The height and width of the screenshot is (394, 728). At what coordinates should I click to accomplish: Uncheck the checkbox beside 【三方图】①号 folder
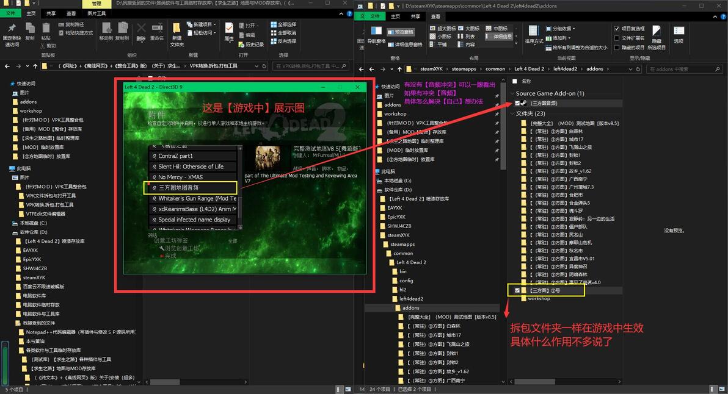tap(517, 290)
